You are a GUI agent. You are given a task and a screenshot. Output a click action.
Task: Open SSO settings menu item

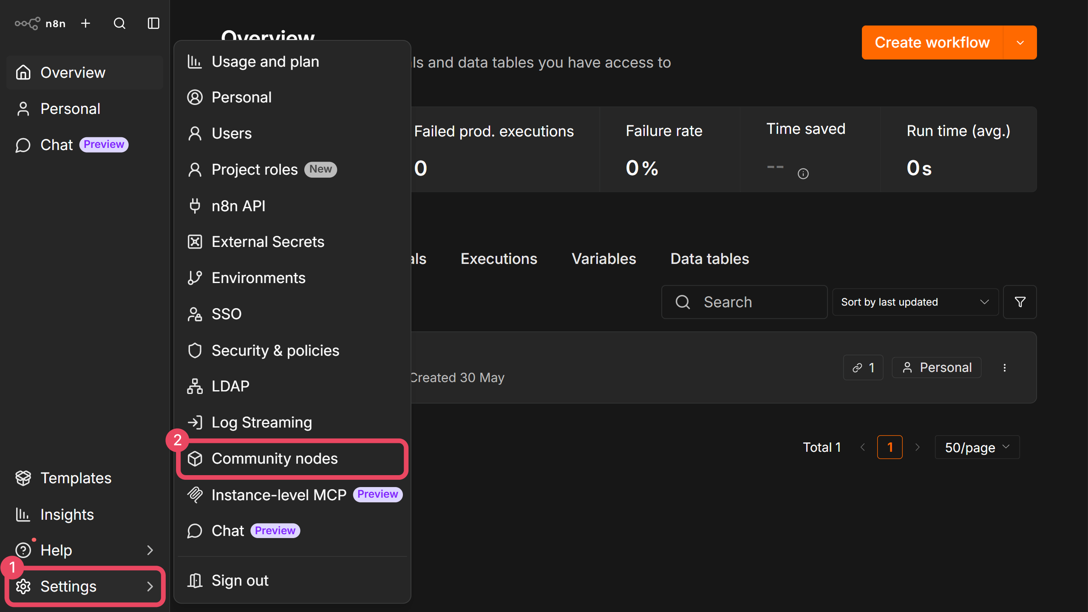(292, 314)
